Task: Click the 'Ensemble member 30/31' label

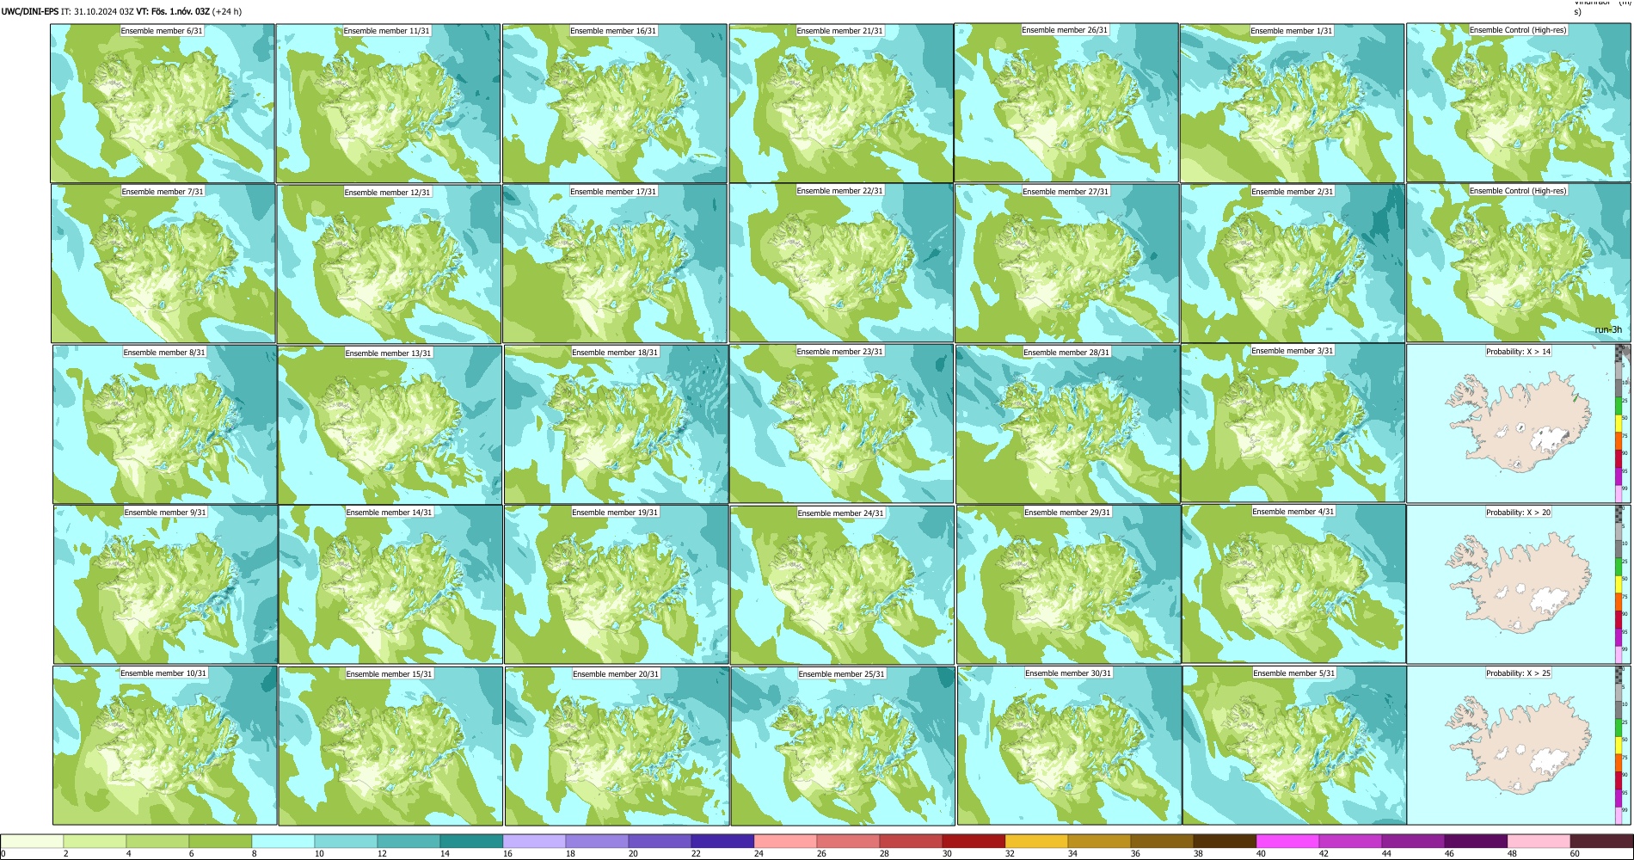Action: [x=1068, y=673]
